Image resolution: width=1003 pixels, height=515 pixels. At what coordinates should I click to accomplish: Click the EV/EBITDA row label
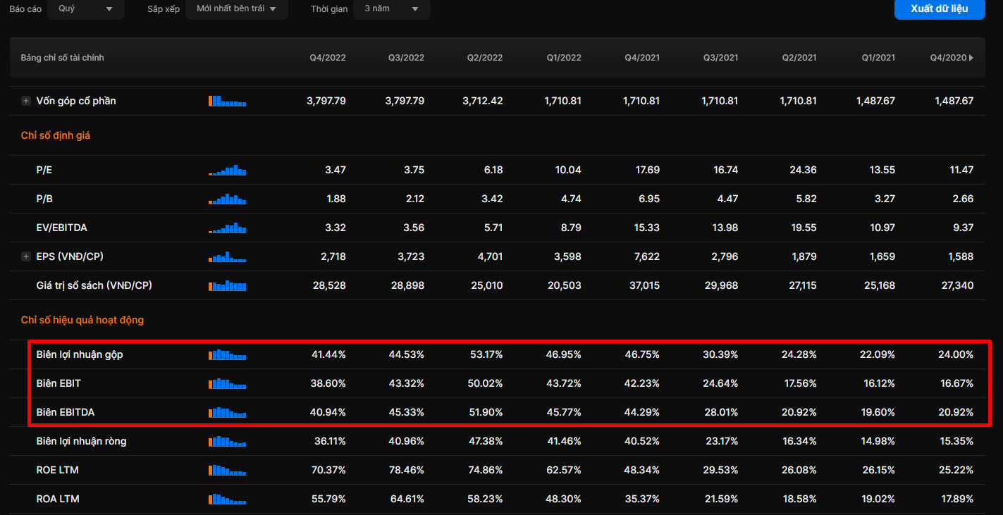click(62, 228)
